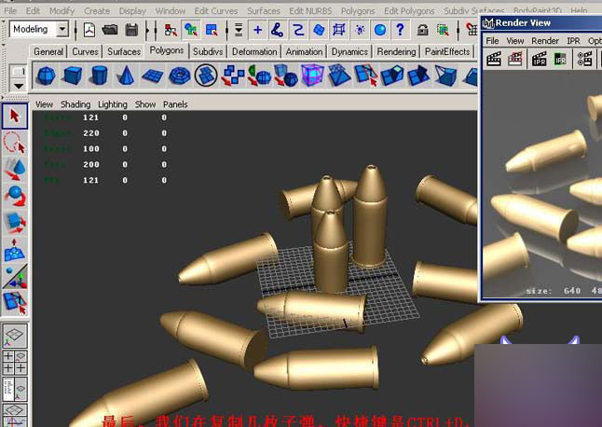Choose the Lasso select tool
Viewport: 602px width, 427px height.
pyautogui.click(x=15, y=142)
